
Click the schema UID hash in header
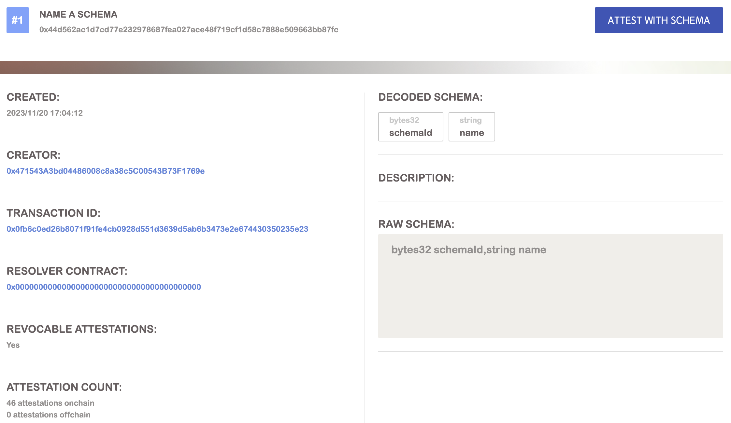pos(189,30)
